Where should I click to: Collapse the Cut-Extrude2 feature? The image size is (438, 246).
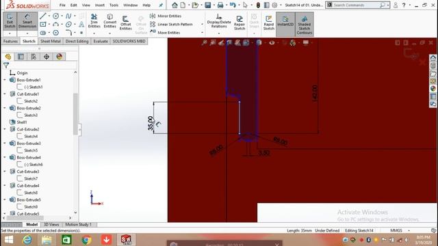[5, 129]
